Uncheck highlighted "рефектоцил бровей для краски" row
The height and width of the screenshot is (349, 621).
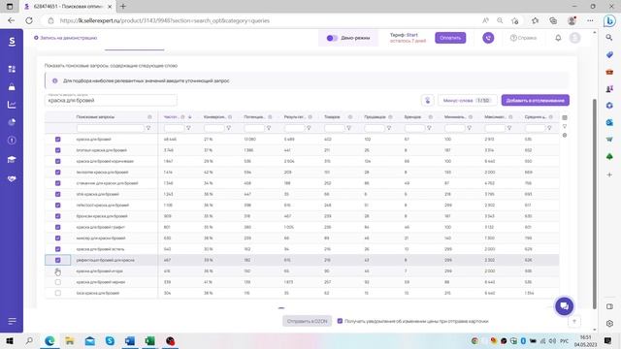pyautogui.click(x=58, y=261)
